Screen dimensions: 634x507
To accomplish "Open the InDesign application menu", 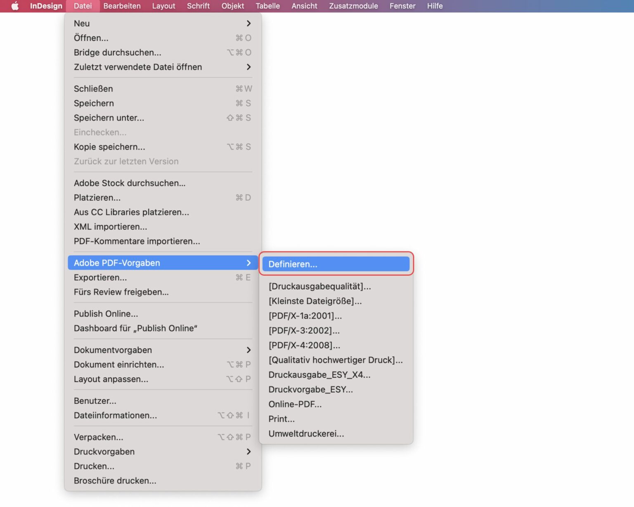I will tap(46, 6).
